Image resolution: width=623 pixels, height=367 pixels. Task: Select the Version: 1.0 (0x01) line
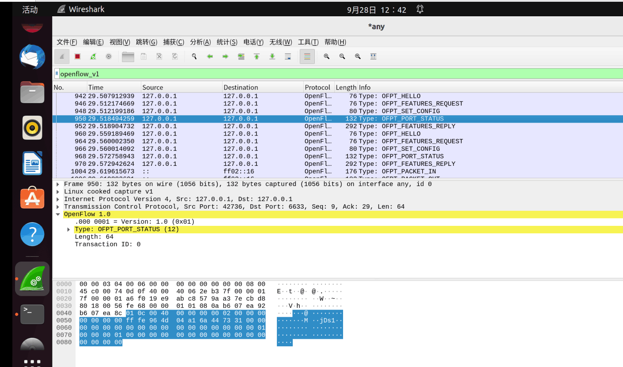click(x=135, y=222)
